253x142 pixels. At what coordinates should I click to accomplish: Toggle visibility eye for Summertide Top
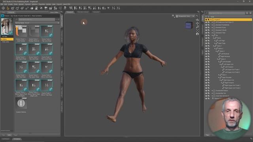click(206, 93)
